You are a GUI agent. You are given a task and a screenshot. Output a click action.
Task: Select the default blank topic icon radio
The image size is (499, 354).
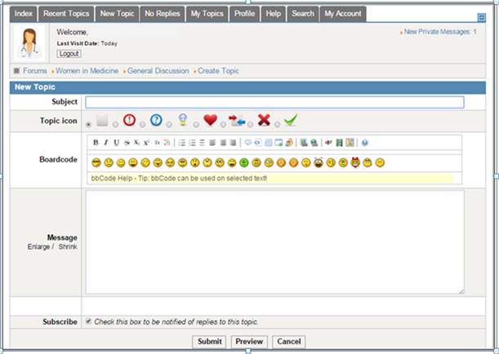point(88,125)
